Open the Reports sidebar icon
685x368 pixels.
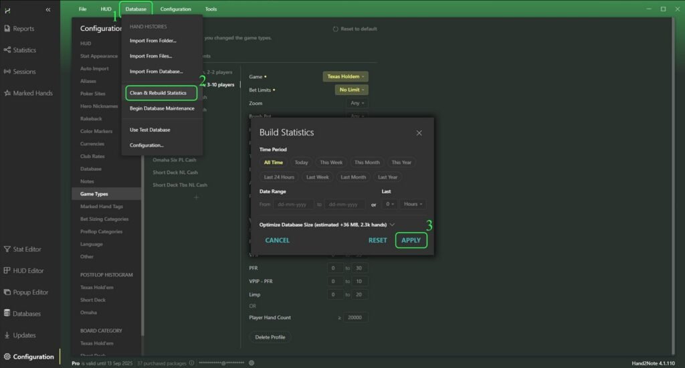7,29
